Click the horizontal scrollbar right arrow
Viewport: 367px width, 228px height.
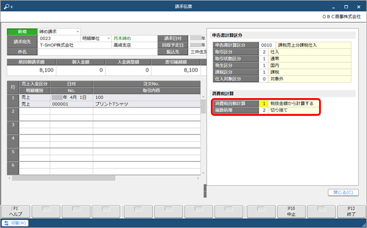point(198,178)
